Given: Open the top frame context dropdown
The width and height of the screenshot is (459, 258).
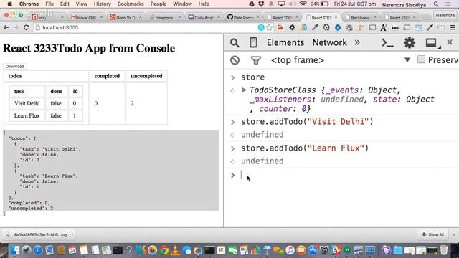Looking at the screenshot, I should 341,60.
